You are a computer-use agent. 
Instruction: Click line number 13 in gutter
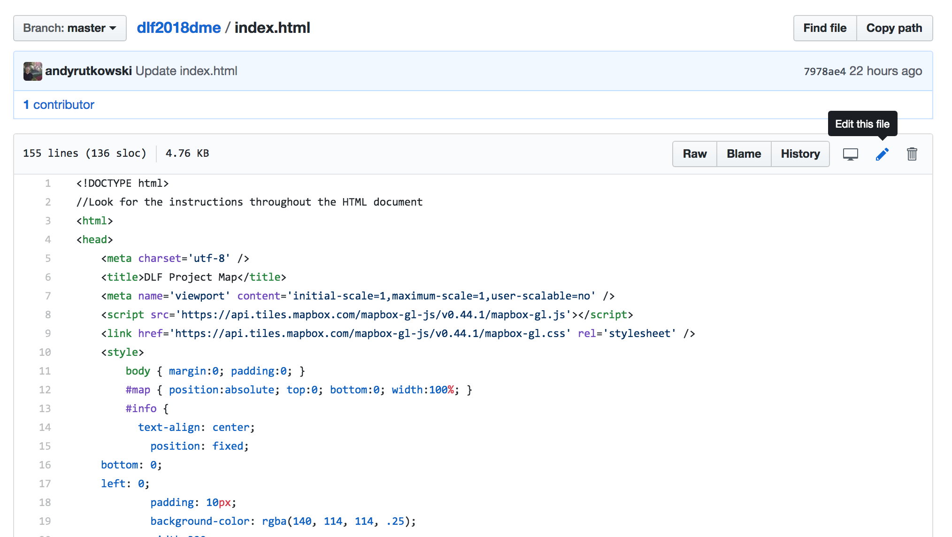[x=45, y=408]
